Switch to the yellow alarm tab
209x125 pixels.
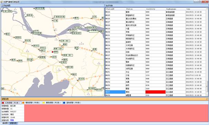coord(52,103)
